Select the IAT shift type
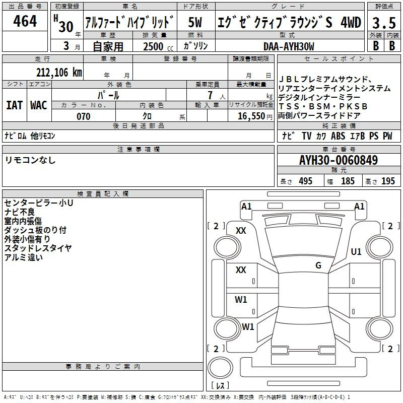 (15, 105)
